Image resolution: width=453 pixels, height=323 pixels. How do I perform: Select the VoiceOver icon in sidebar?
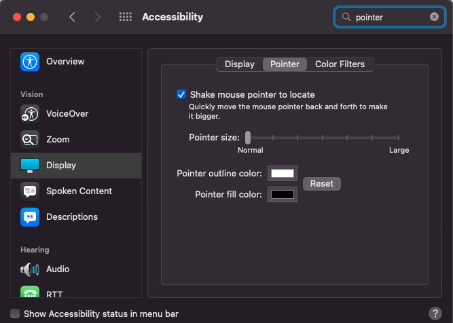(x=30, y=113)
